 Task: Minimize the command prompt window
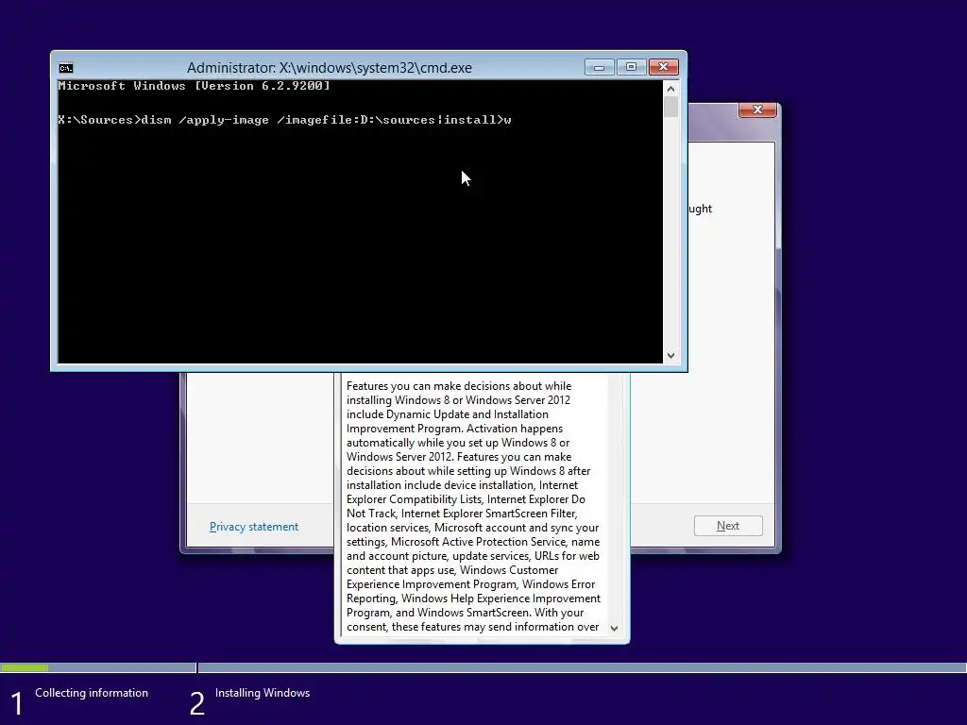tap(599, 67)
